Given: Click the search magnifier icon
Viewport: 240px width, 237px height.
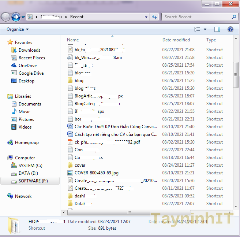Looking at the screenshot, I should (234, 17).
